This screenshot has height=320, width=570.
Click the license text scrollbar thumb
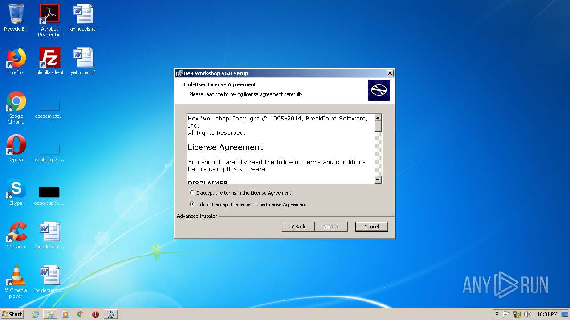pyautogui.click(x=378, y=126)
